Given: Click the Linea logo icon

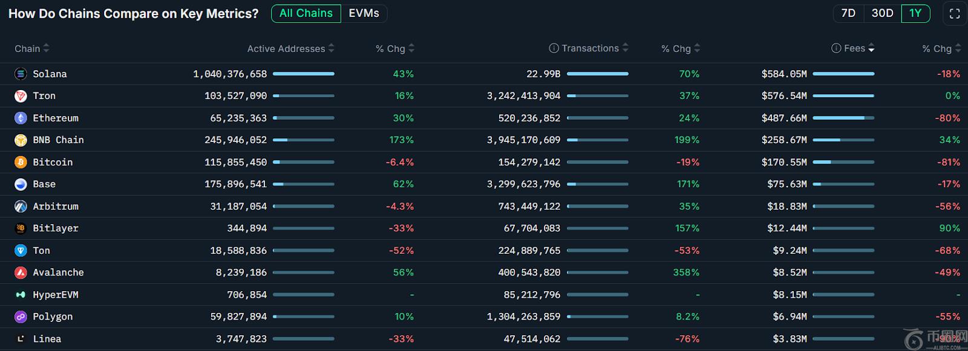Looking at the screenshot, I should point(21,339).
